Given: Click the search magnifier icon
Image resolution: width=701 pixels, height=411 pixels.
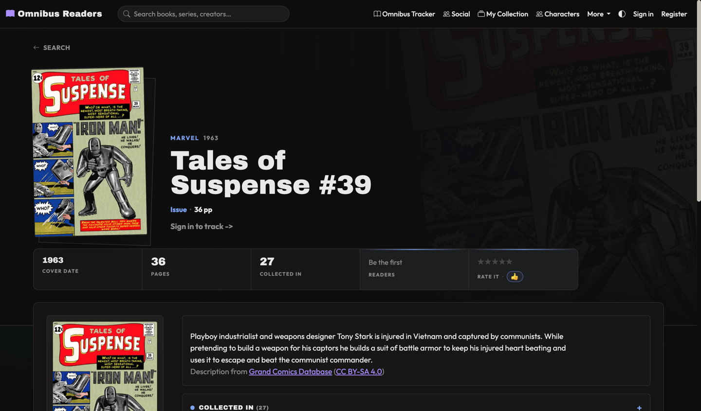Looking at the screenshot, I should pyautogui.click(x=127, y=14).
